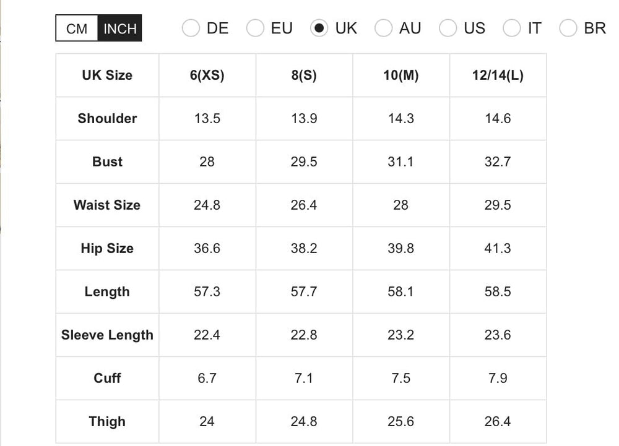
Task: Click the Thigh measurement value 25.6
Action: tap(400, 421)
